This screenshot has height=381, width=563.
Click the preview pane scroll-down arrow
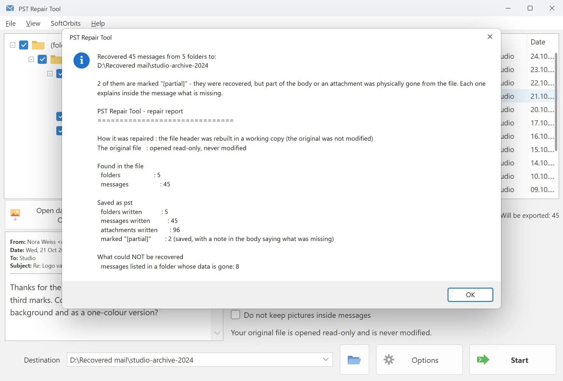pyautogui.click(x=217, y=333)
